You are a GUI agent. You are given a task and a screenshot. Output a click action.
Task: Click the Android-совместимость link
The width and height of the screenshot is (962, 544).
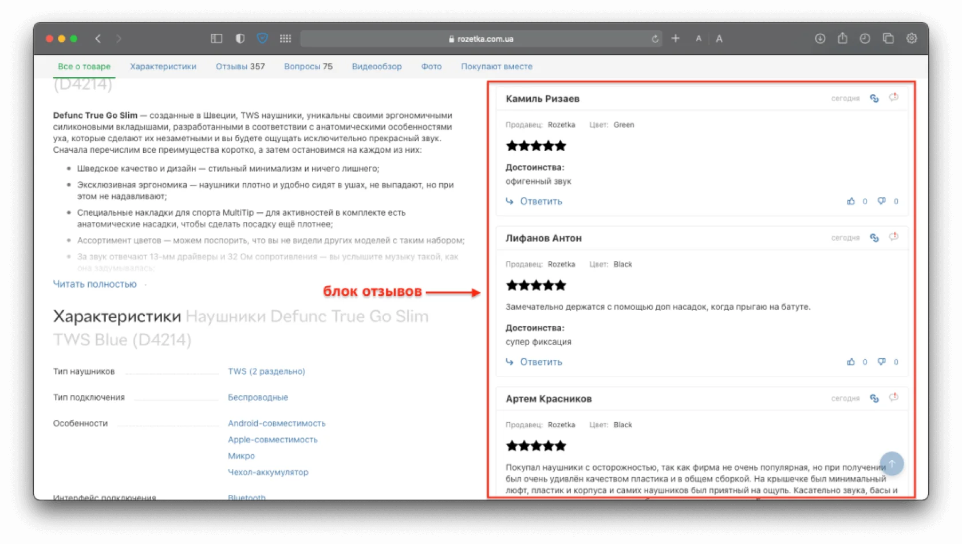click(277, 423)
